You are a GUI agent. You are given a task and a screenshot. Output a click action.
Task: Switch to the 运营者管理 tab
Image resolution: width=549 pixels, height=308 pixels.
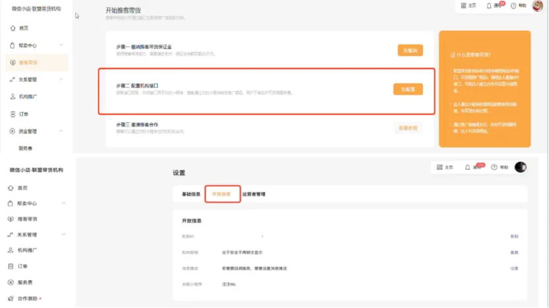click(254, 194)
